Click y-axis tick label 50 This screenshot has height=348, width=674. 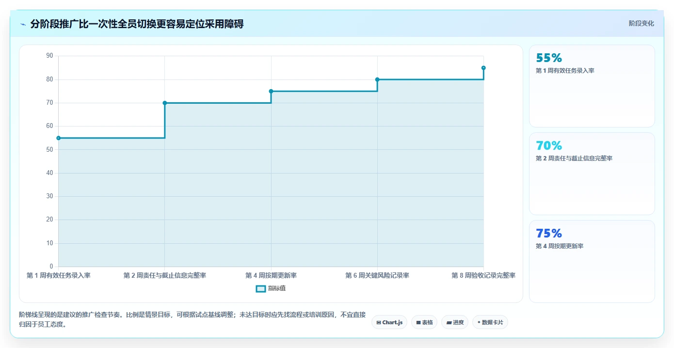[49, 149]
